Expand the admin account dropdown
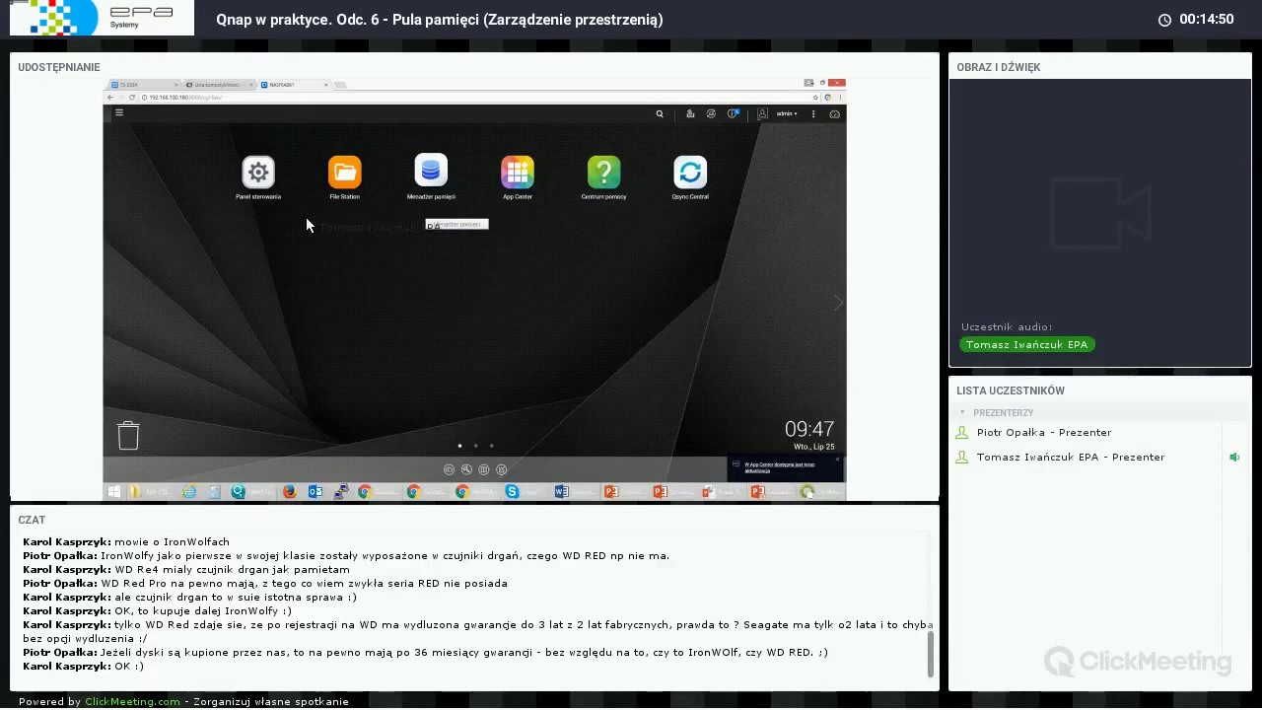 point(786,114)
